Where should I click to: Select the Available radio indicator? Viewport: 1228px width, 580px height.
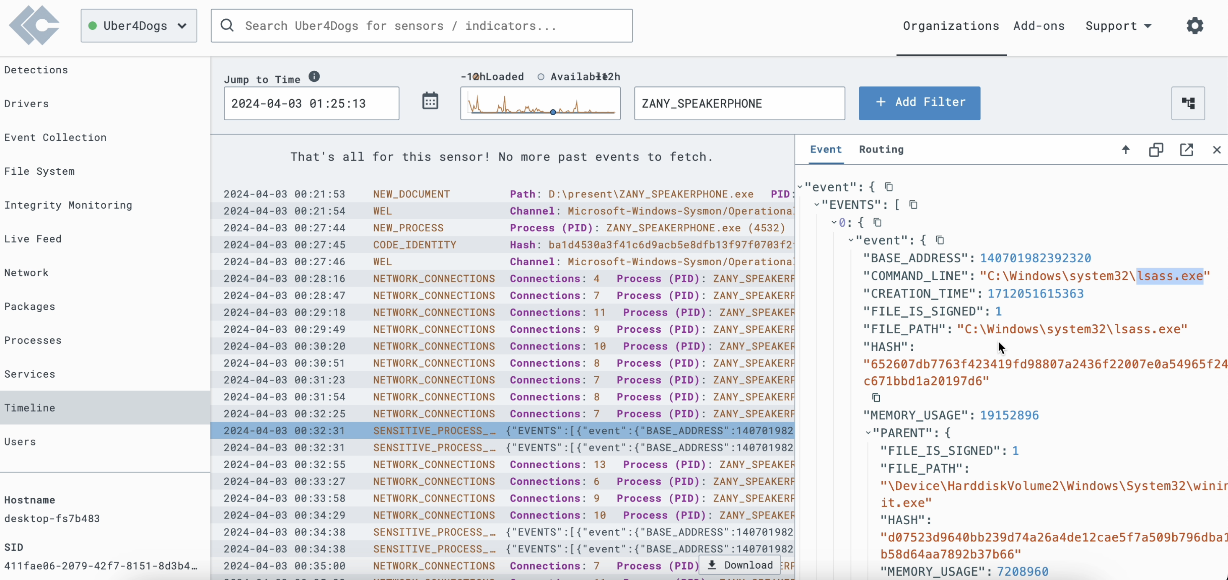click(541, 77)
